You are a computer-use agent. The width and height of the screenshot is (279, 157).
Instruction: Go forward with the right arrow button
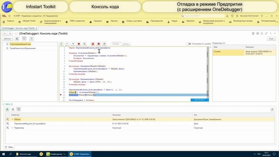click(10, 34)
